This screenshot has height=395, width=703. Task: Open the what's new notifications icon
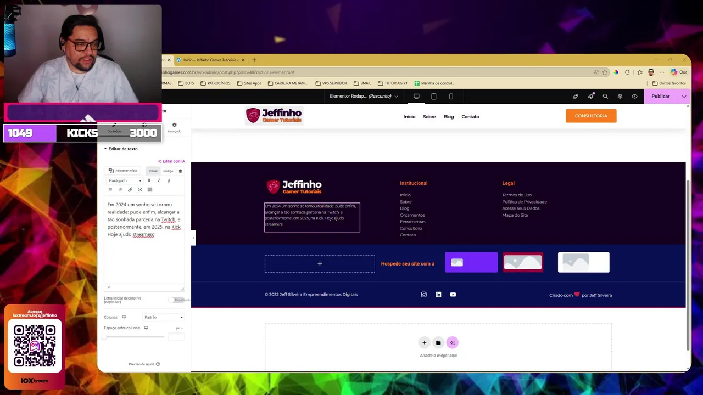590,97
